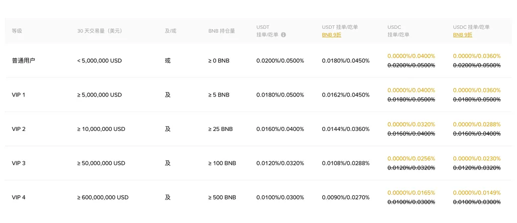Click VIP 4 USDT rate 0.0100%/0.0300% (not crossed out)
The image size is (517, 223).
coord(280,198)
